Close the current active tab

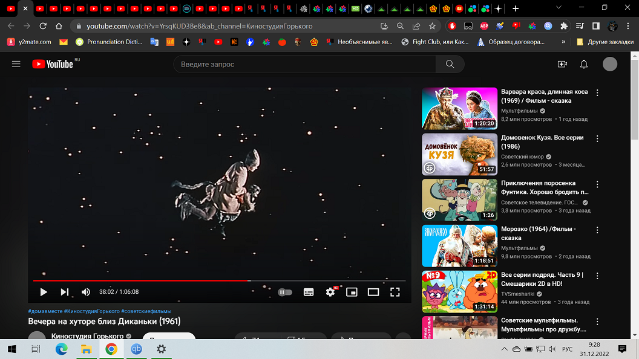(x=25, y=8)
